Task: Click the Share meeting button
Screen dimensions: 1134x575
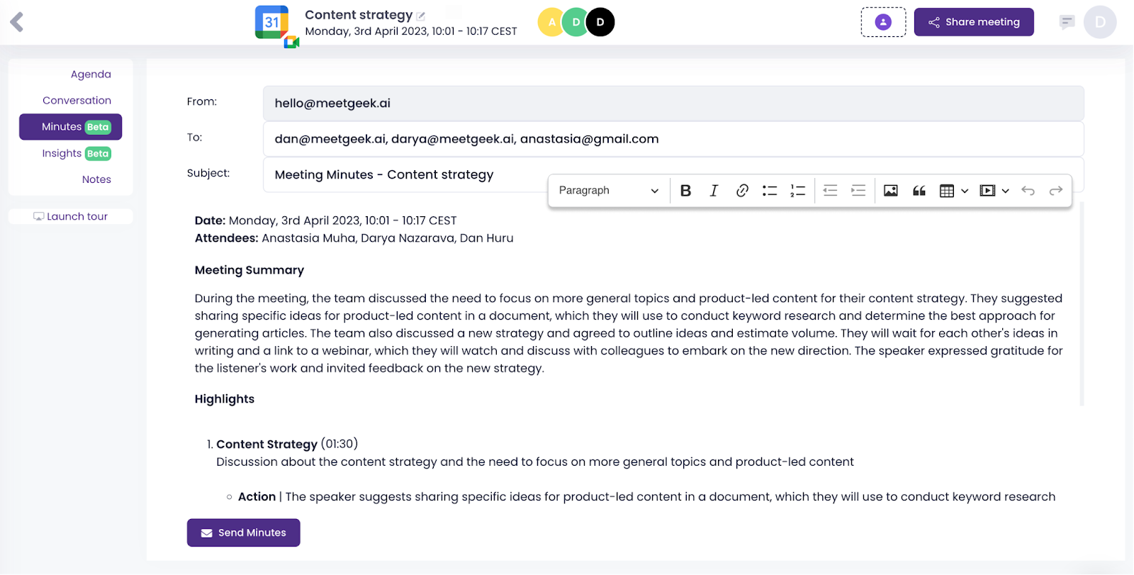Action: 973,22
